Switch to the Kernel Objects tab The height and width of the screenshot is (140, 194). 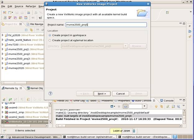[x=35, y=88]
